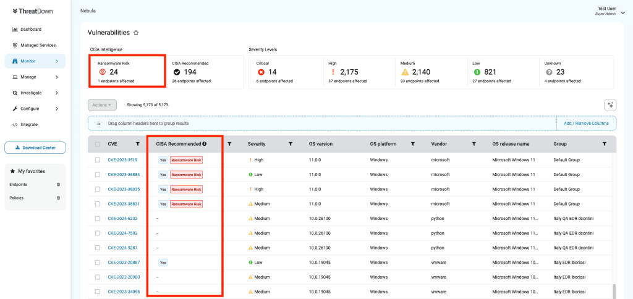Click the Nebula breadcrumb
Viewport: 633px width, 299px height.
click(x=88, y=11)
